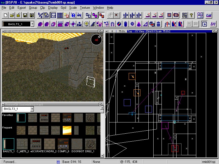The height and width of the screenshot is (164, 219).
Task: Create an arch brush
Action: coord(113,24)
